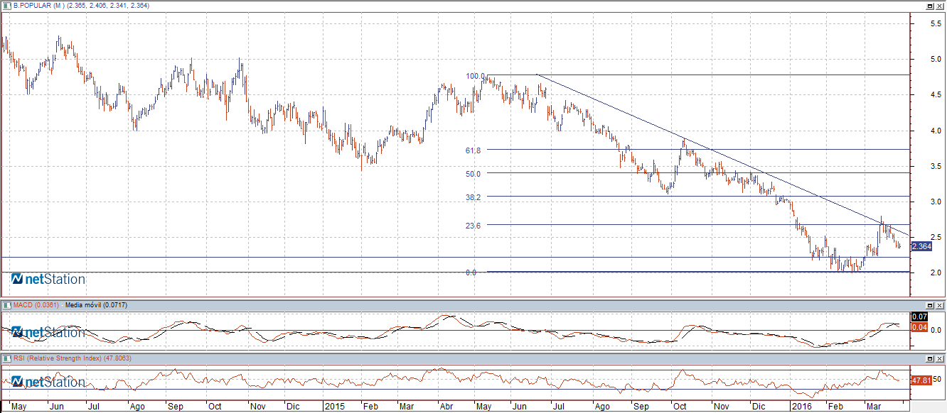Click the 2016 marker on time axis
Screen dimensions: 947x413
(801, 407)
